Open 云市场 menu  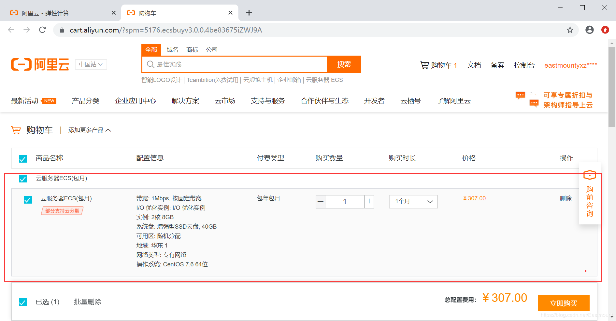(x=225, y=101)
